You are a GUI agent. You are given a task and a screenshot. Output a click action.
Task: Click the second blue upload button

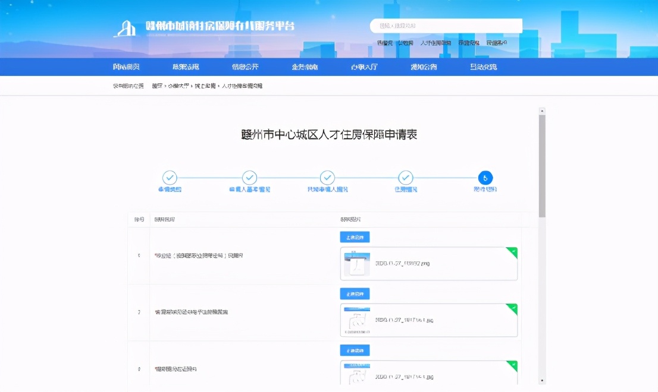(x=356, y=293)
